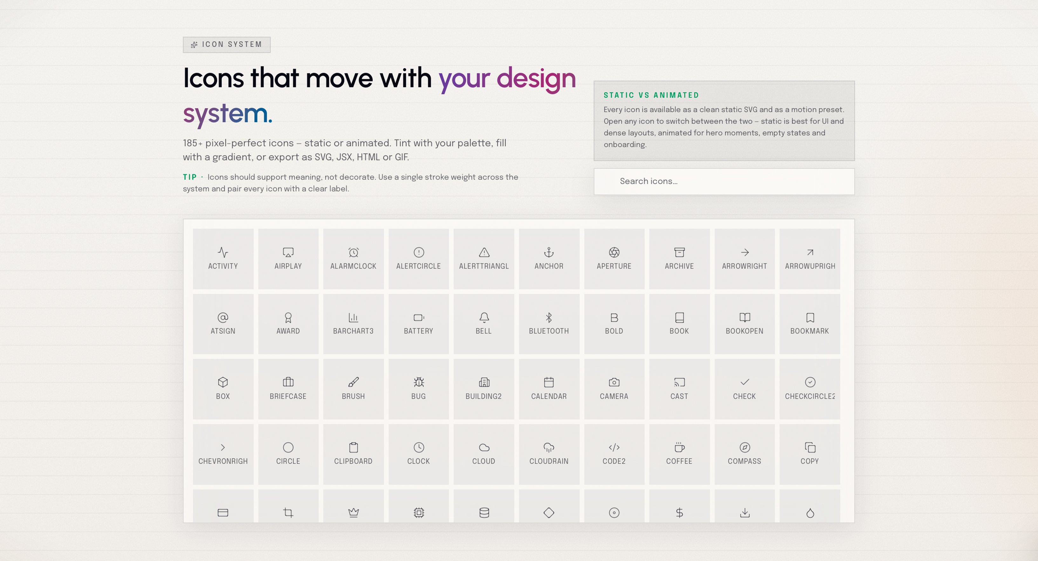Image resolution: width=1038 pixels, height=561 pixels.
Task: Click the droplet icon tile
Action: point(810,506)
